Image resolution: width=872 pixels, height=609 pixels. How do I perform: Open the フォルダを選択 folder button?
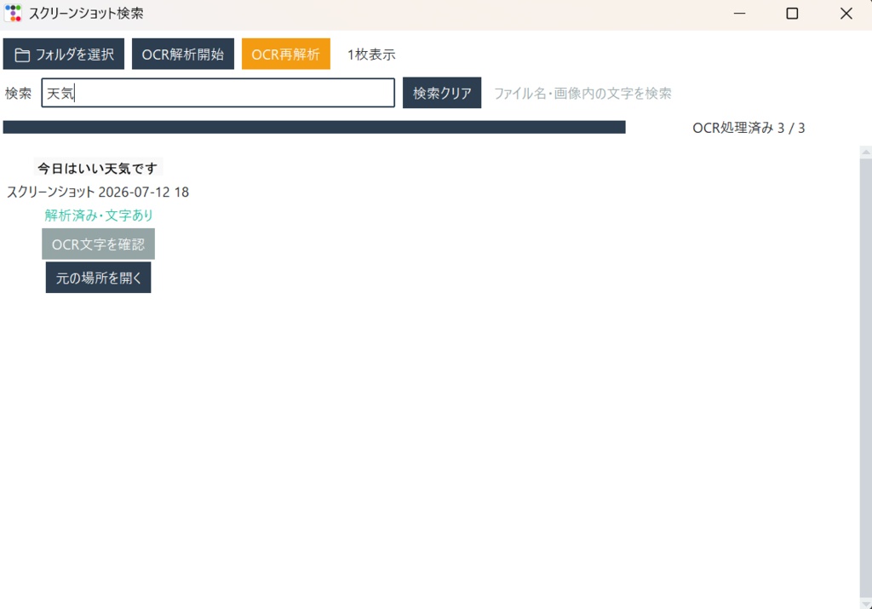(x=63, y=54)
